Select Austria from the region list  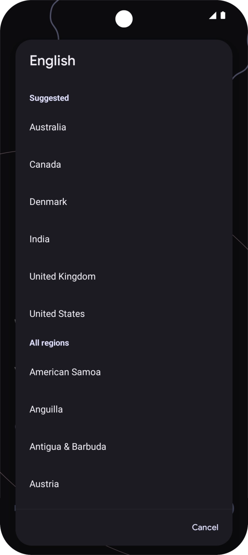44,484
